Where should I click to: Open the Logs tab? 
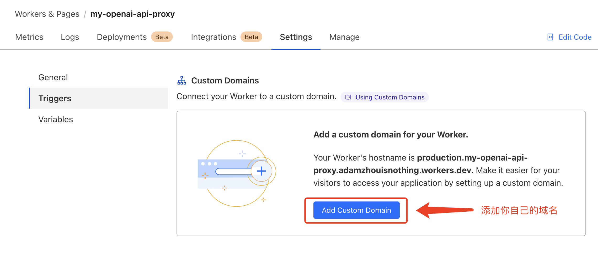[70, 37]
